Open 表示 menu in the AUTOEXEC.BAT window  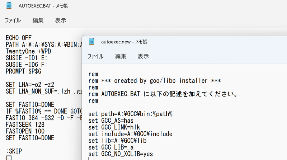click(61, 20)
